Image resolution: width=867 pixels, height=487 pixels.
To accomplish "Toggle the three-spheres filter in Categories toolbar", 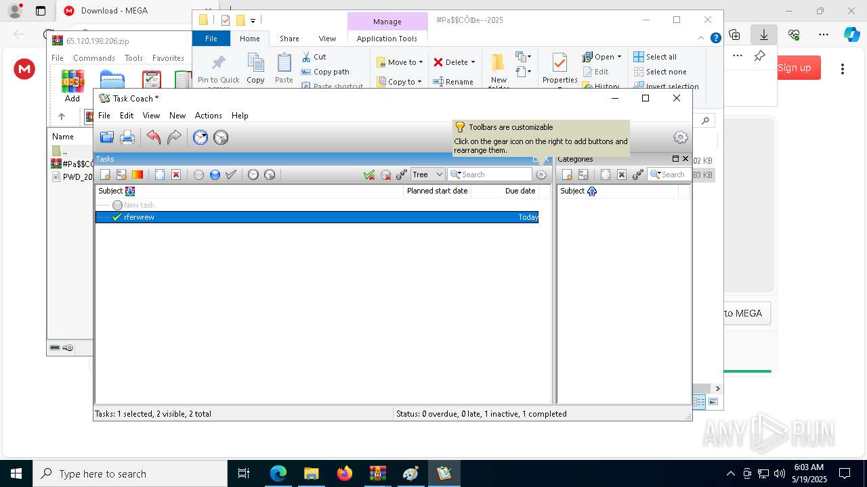I will 638,175.
